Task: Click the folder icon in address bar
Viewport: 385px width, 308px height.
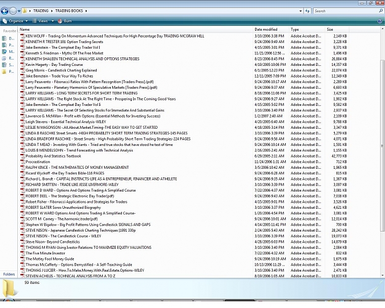Action: pyautogui.click(x=24, y=11)
